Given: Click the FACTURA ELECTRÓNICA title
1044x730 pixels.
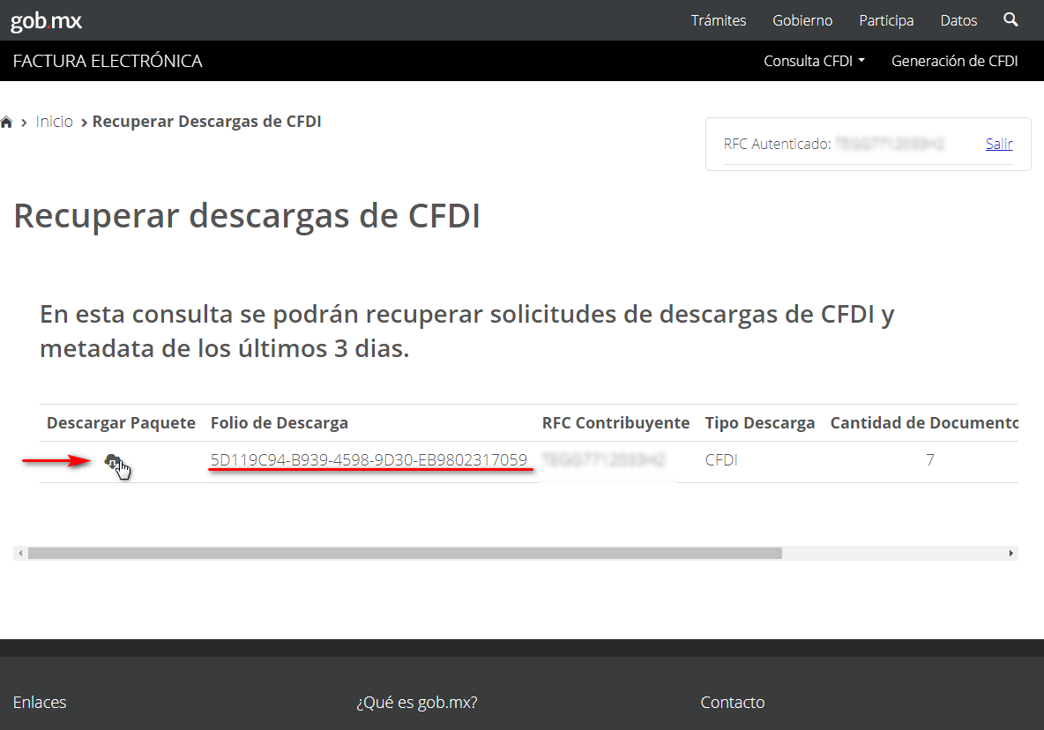Looking at the screenshot, I should click(108, 61).
